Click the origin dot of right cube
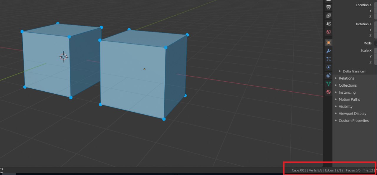This screenshot has width=377, height=175. coord(144,69)
